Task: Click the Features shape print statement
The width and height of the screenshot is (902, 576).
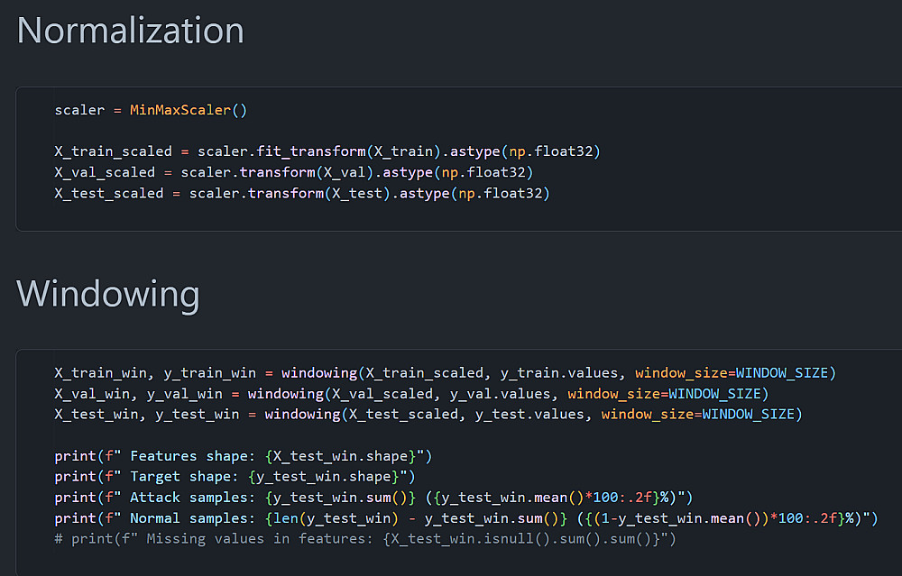Action: 235,456
